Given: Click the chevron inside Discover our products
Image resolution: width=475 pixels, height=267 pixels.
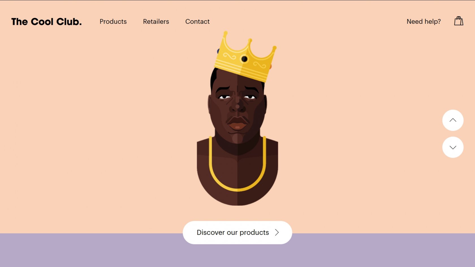Looking at the screenshot, I should coord(277,232).
